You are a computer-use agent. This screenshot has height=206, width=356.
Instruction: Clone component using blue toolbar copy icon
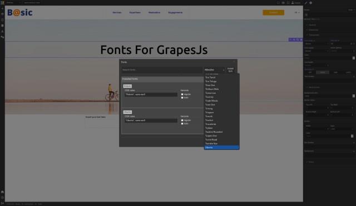[x=298, y=39]
